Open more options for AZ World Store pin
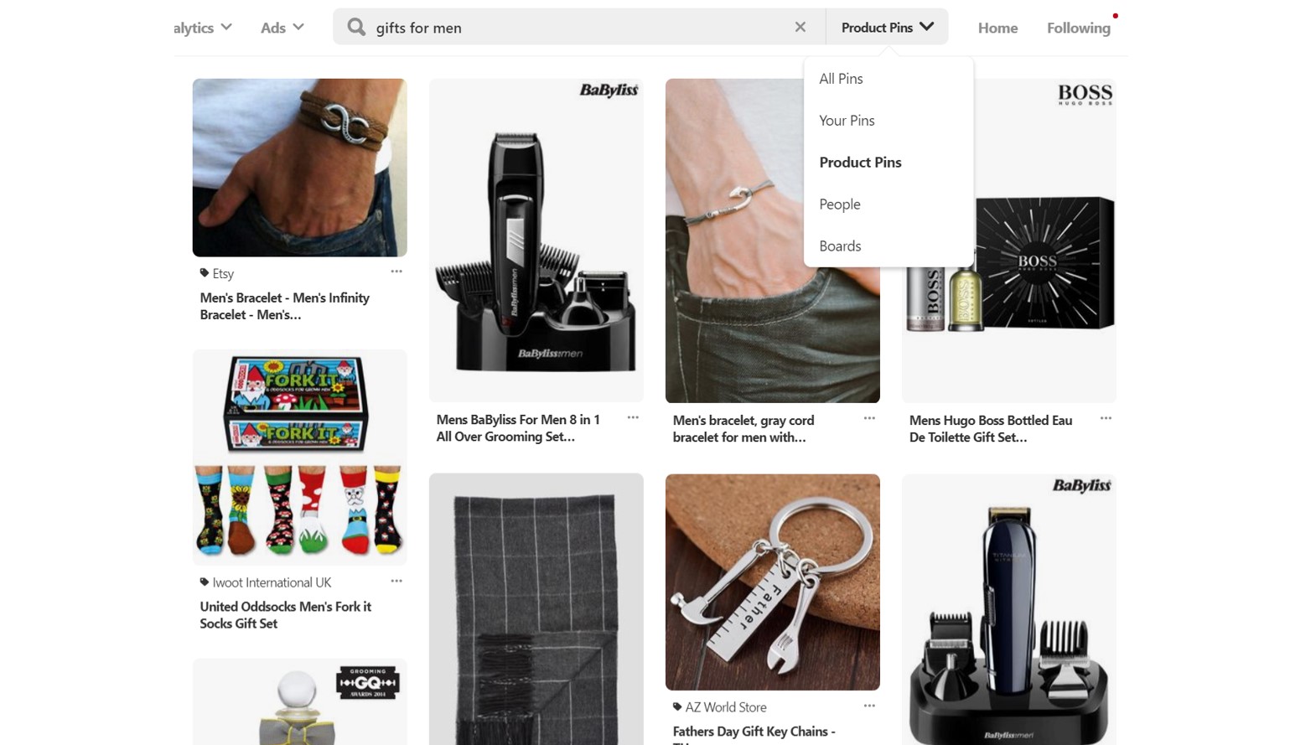The width and height of the screenshot is (1316, 745). click(869, 706)
